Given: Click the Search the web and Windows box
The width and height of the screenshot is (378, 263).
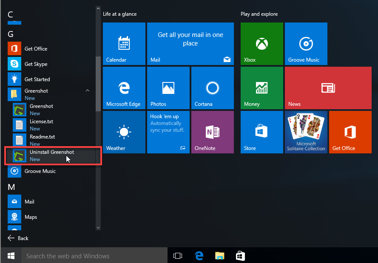Looking at the screenshot, I should (94, 255).
